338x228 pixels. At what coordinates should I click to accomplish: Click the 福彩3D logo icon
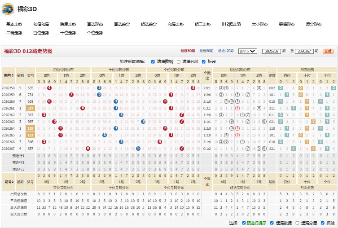click(x=8, y=9)
